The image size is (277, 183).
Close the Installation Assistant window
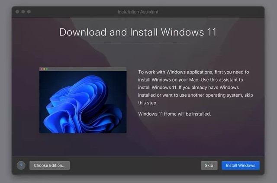pos(18,12)
